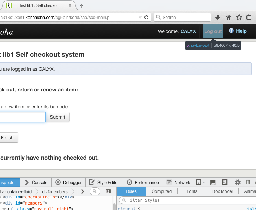The image size is (256, 210).
Task: Open the Computed styles tab
Action: pos(161,191)
